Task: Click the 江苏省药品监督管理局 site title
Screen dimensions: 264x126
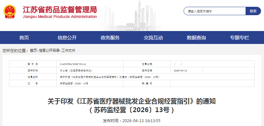Action: (x=60, y=10)
